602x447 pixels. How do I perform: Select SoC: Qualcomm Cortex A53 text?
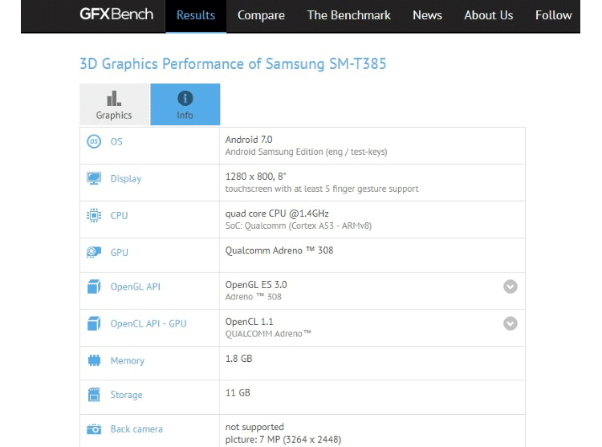click(x=299, y=226)
